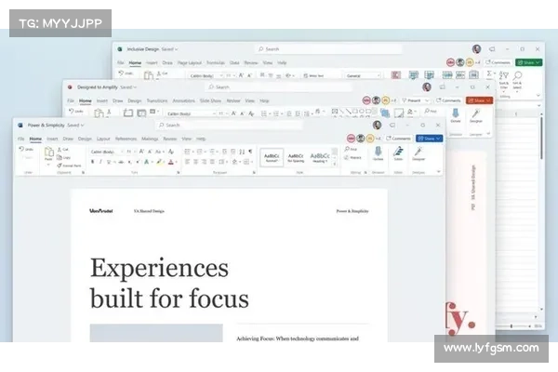Click AutoSum sigma icon in Excel

click(x=490, y=73)
